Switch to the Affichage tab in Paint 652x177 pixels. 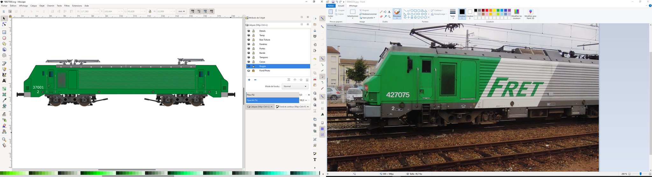[x=353, y=6]
